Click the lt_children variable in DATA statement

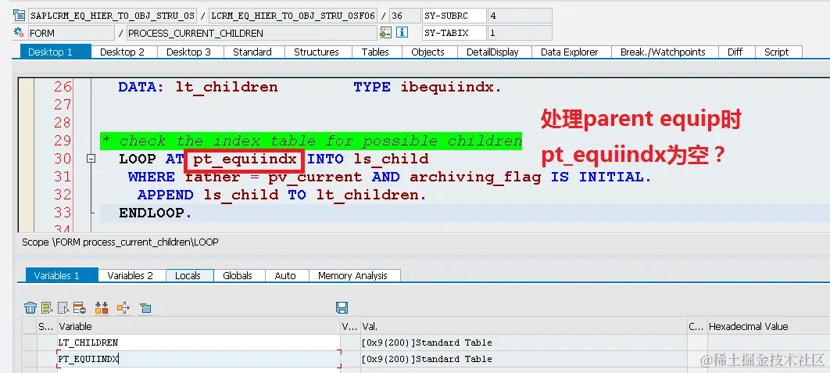click(x=227, y=87)
